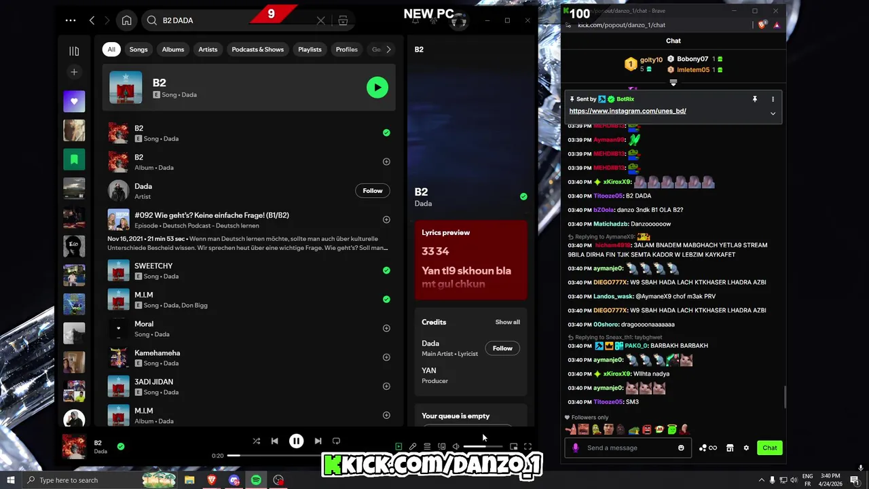Open the emoji picker in chat
This screenshot has height=489, width=869.
[681, 448]
